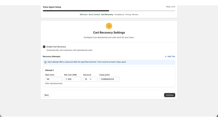218x122 pixels.
Task: Click 'Automatically call customers with abandoned carts' text
Action: click(x=69, y=50)
